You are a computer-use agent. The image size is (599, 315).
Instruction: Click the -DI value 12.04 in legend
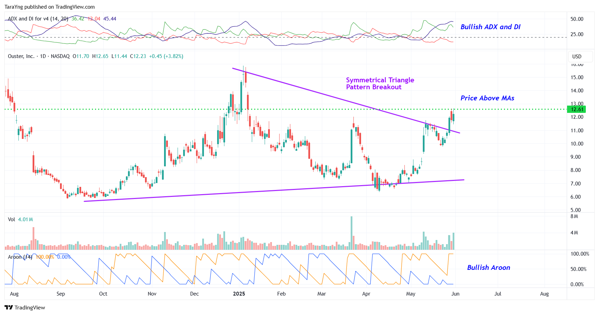coord(94,19)
